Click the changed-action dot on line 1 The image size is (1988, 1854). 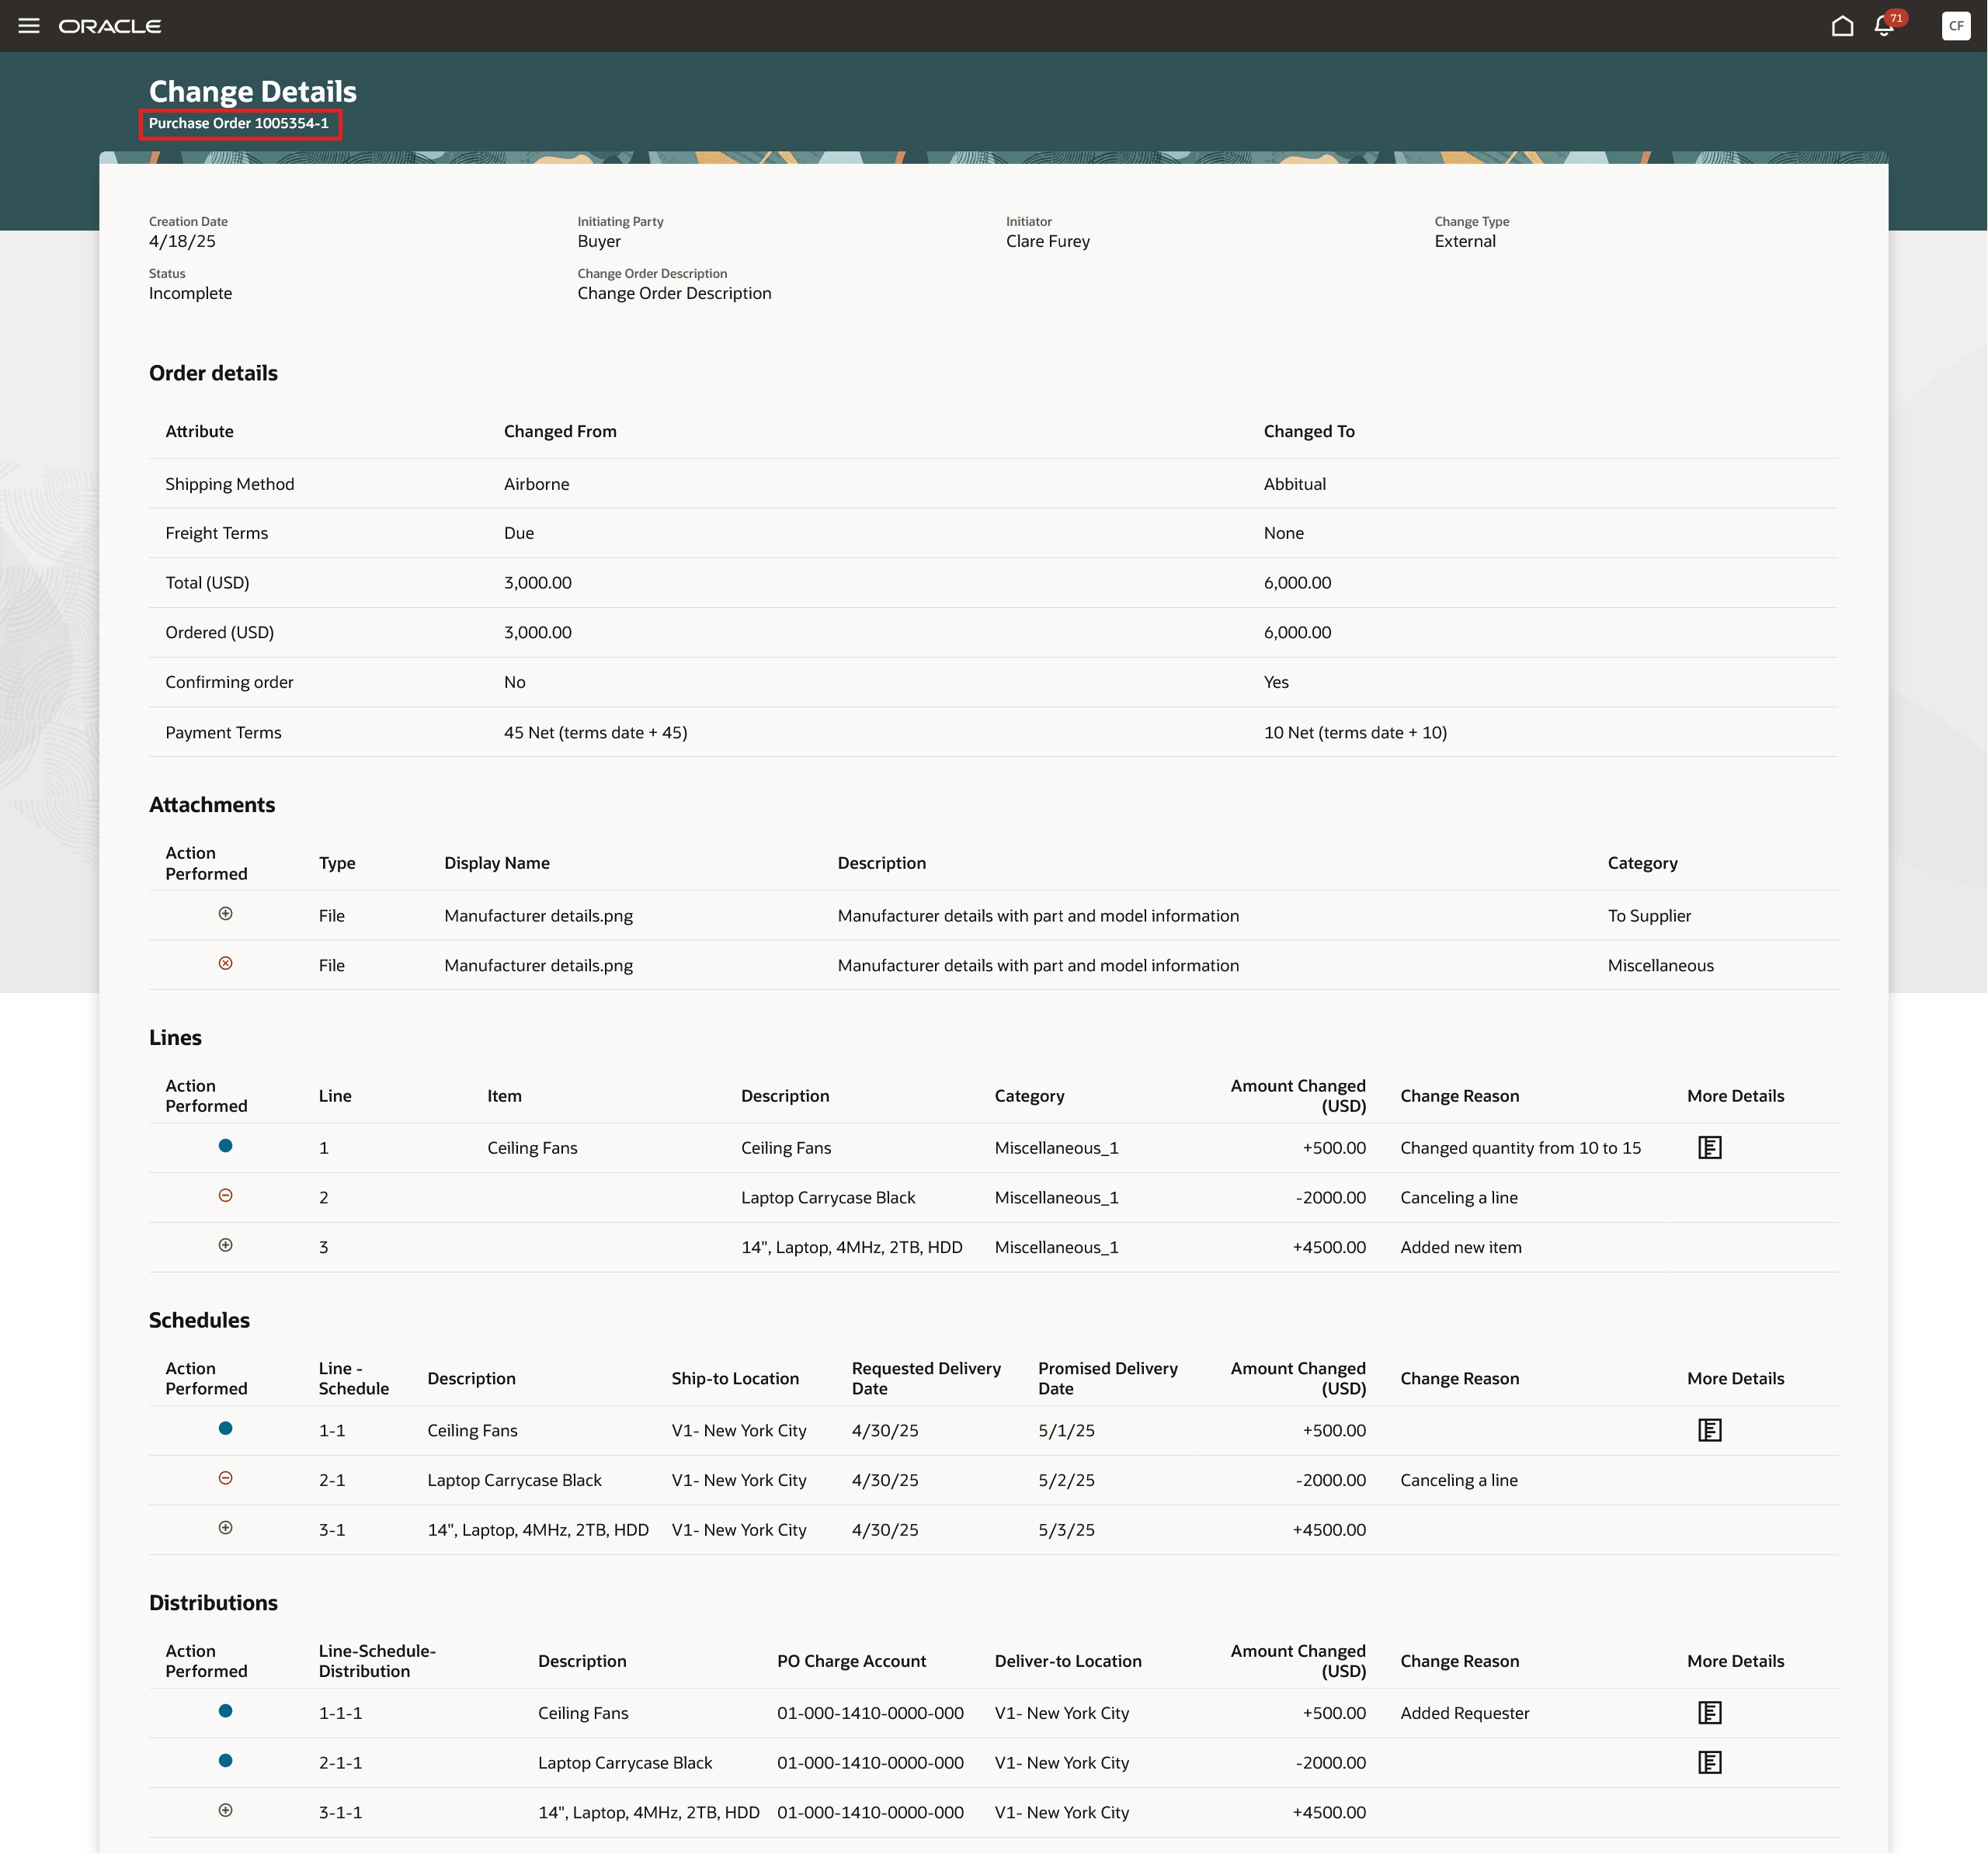pyautogui.click(x=226, y=1146)
